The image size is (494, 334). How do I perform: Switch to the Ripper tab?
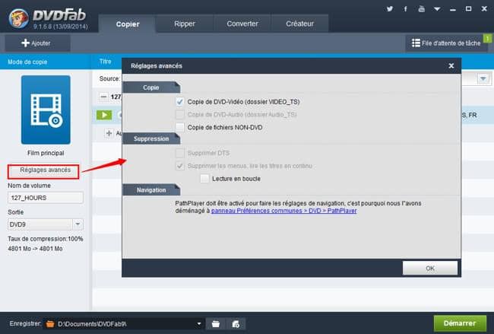185,24
